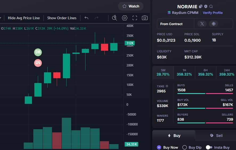The image size is (236, 150).
Task: Click the SELL VOL value $167K
Action: click(228, 105)
